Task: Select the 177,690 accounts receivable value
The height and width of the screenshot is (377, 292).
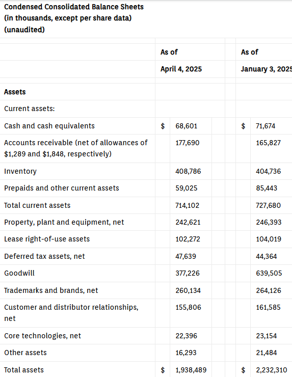Action: [x=188, y=143]
